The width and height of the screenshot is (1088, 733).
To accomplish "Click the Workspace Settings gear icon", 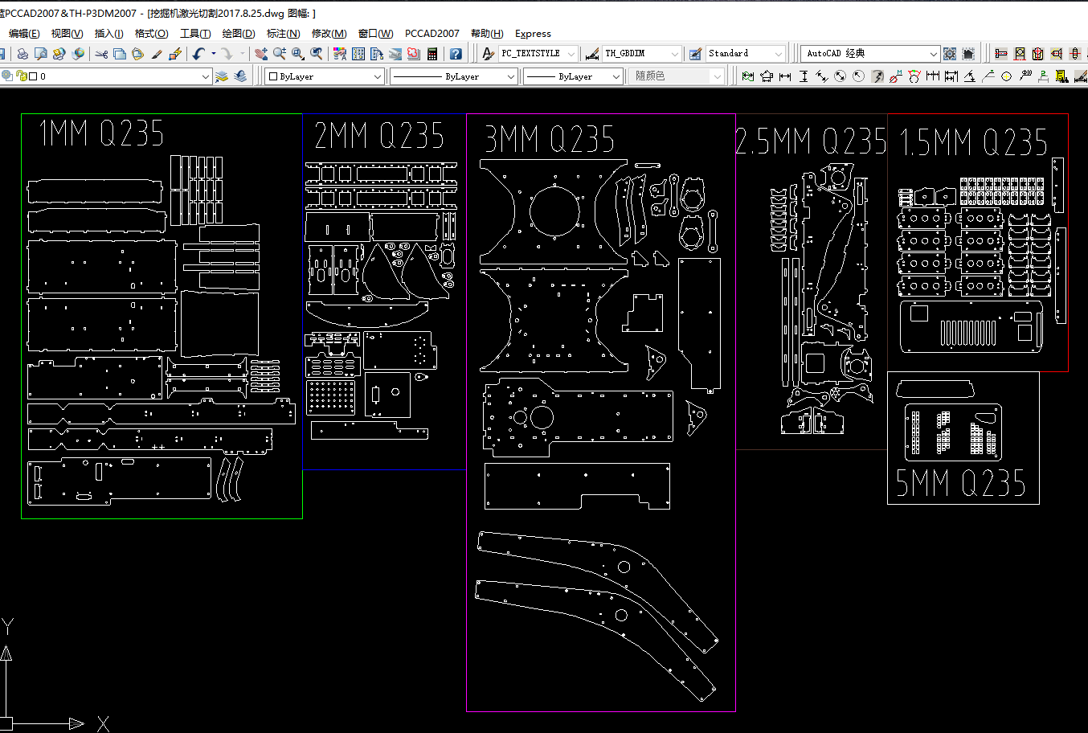I will pyautogui.click(x=950, y=54).
